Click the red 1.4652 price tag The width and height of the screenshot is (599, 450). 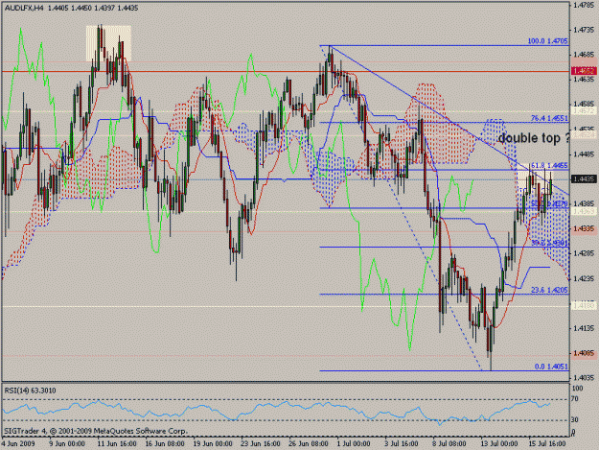(584, 71)
